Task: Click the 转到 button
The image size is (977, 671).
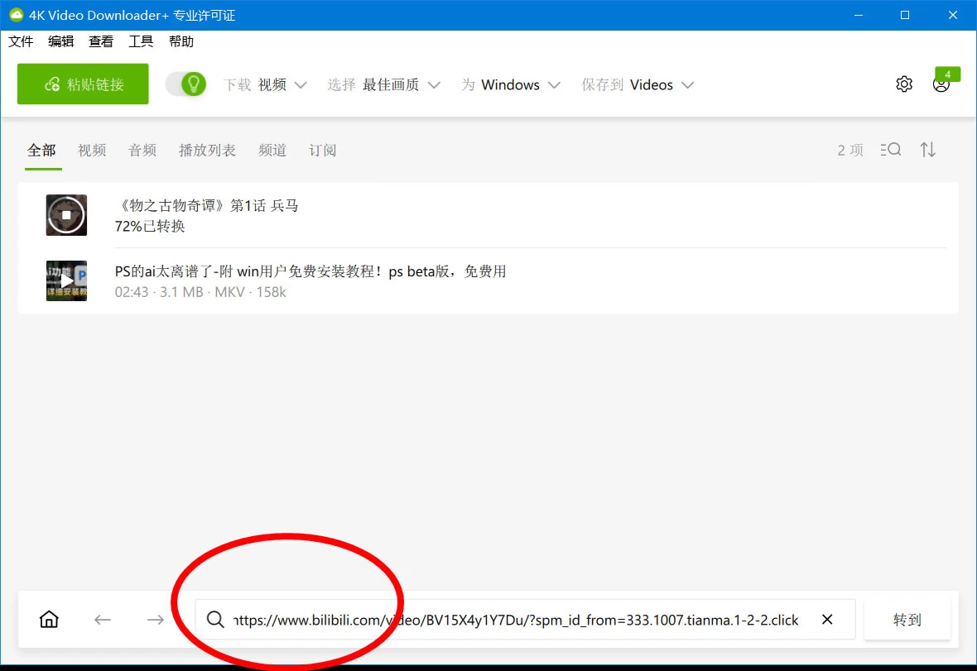Action: tap(907, 619)
